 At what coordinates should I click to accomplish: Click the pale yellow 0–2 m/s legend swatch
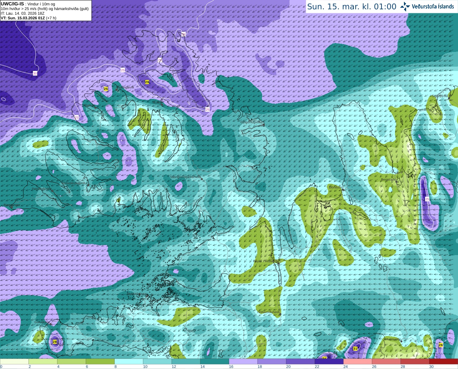pyautogui.click(x=14, y=361)
